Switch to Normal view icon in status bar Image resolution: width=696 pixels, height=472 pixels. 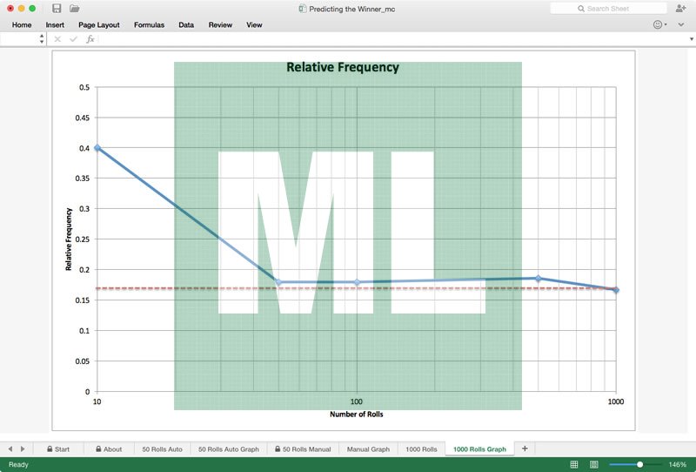(x=574, y=465)
